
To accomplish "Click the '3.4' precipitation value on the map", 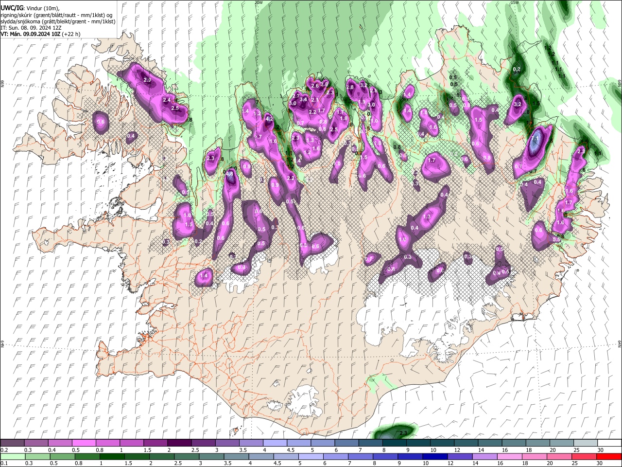I will (x=304, y=100).
